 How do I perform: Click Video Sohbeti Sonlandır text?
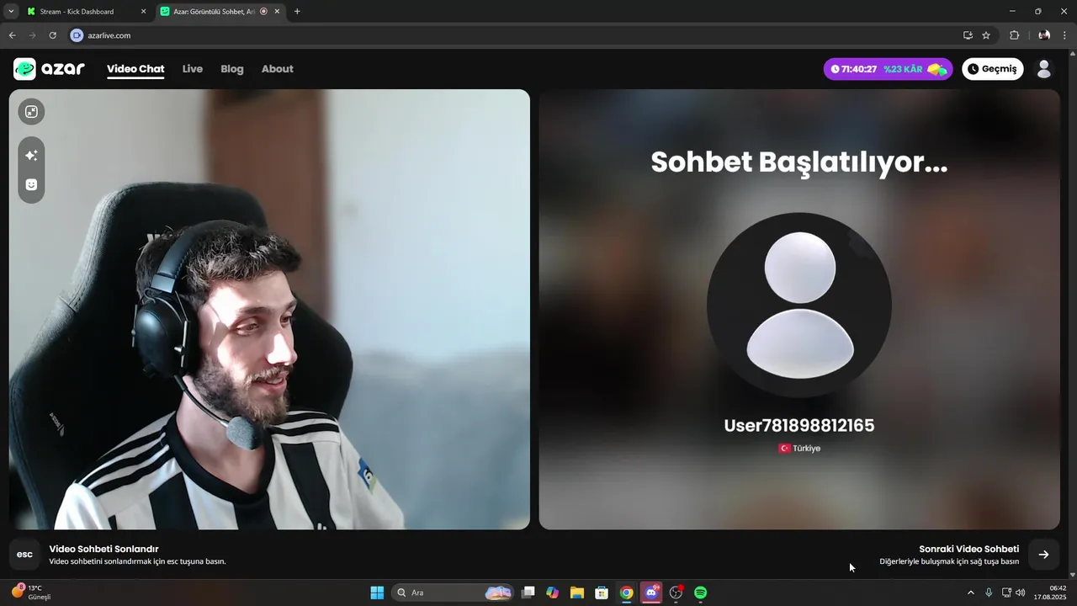coord(104,549)
